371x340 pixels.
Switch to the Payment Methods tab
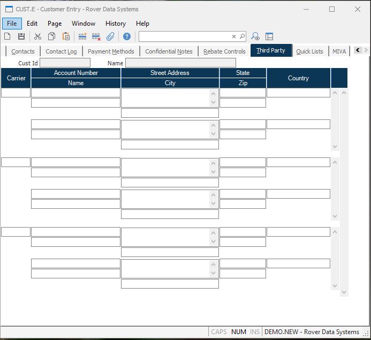(111, 51)
